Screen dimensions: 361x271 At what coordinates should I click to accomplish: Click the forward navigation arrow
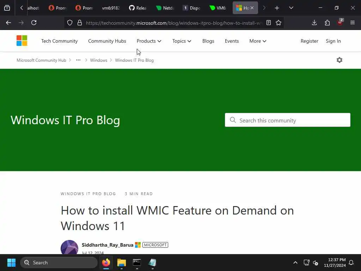(21, 23)
